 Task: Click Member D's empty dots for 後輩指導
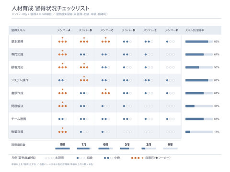(127, 132)
